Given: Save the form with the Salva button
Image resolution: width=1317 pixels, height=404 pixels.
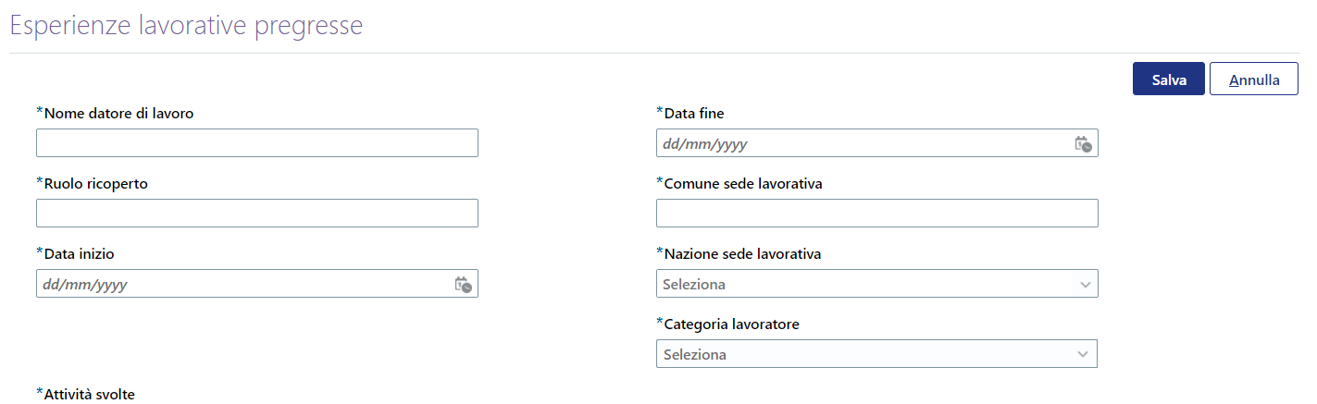Looking at the screenshot, I should (x=1169, y=80).
